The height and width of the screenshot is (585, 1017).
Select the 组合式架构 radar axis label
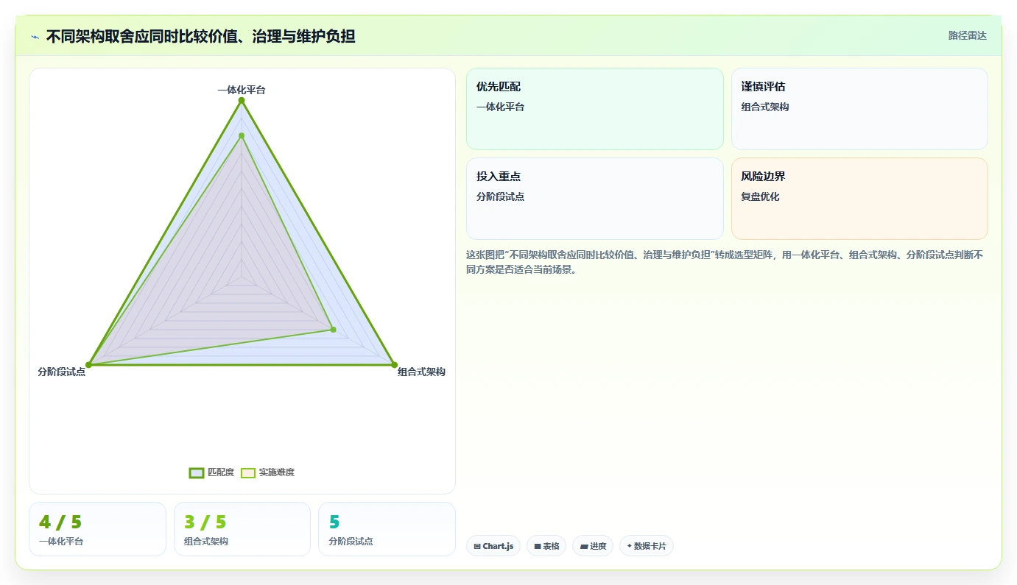point(421,372)
